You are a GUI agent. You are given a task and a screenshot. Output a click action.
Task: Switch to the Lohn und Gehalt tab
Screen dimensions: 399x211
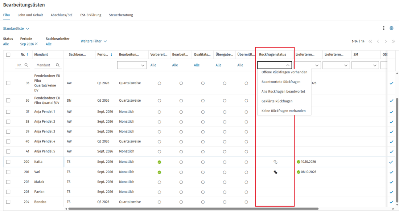pyautogui.click(x=30, y=15)
